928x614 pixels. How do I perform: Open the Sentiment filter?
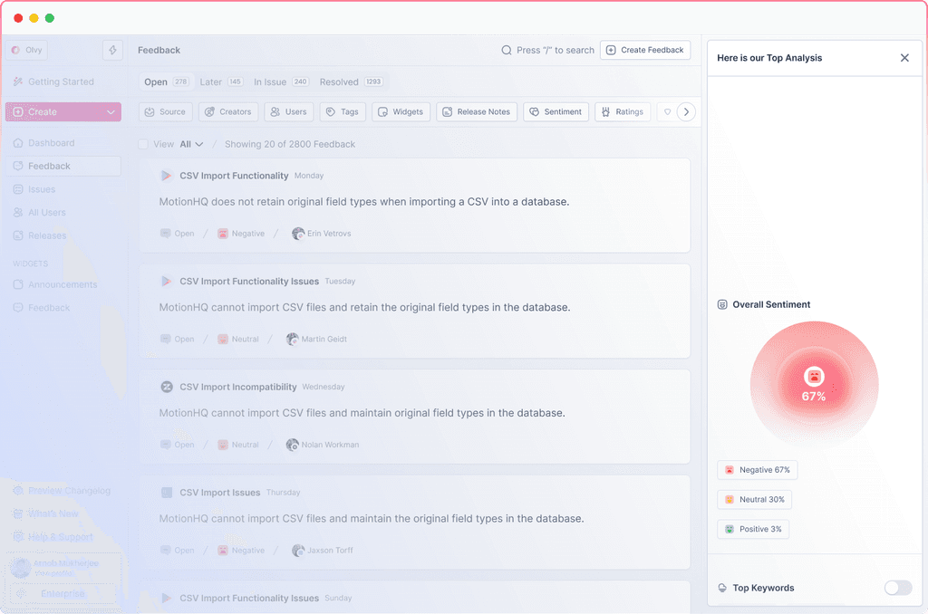(x=556, y=111)
